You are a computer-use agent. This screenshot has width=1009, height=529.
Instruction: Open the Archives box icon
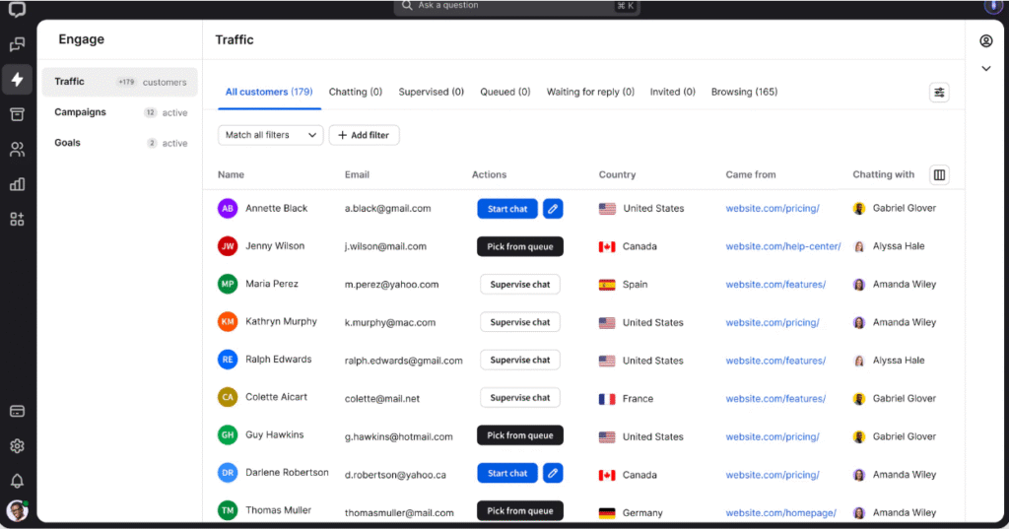click(x=17, y=114)
